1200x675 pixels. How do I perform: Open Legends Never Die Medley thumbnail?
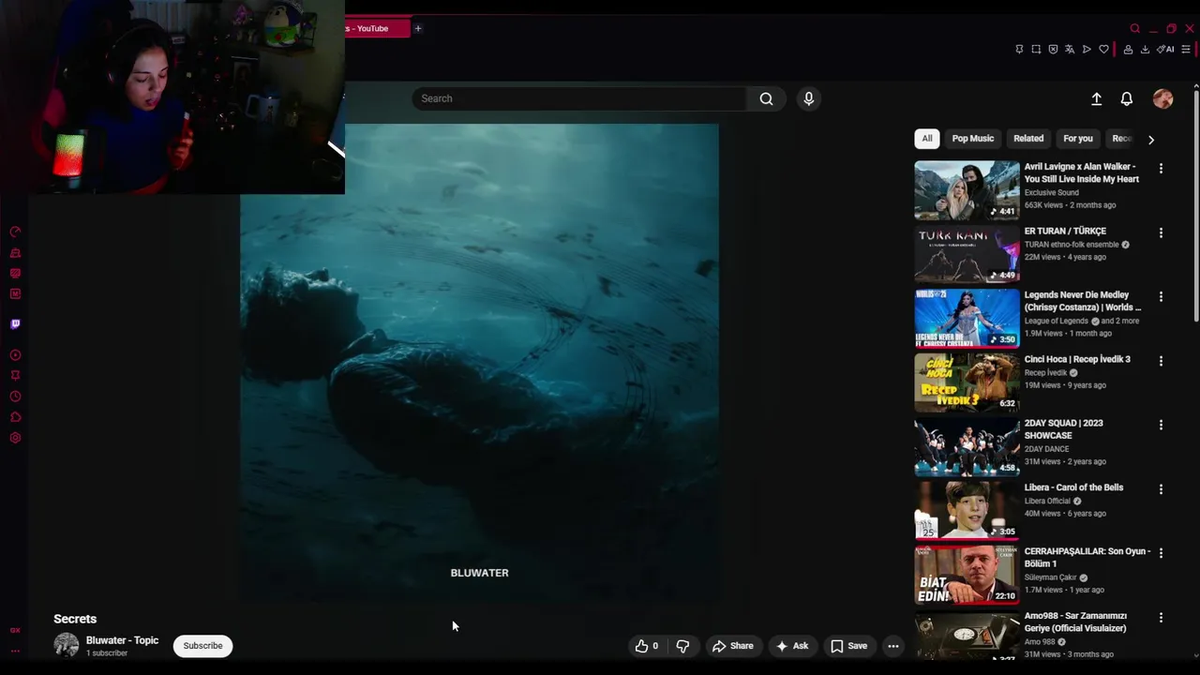click(967, 318)
